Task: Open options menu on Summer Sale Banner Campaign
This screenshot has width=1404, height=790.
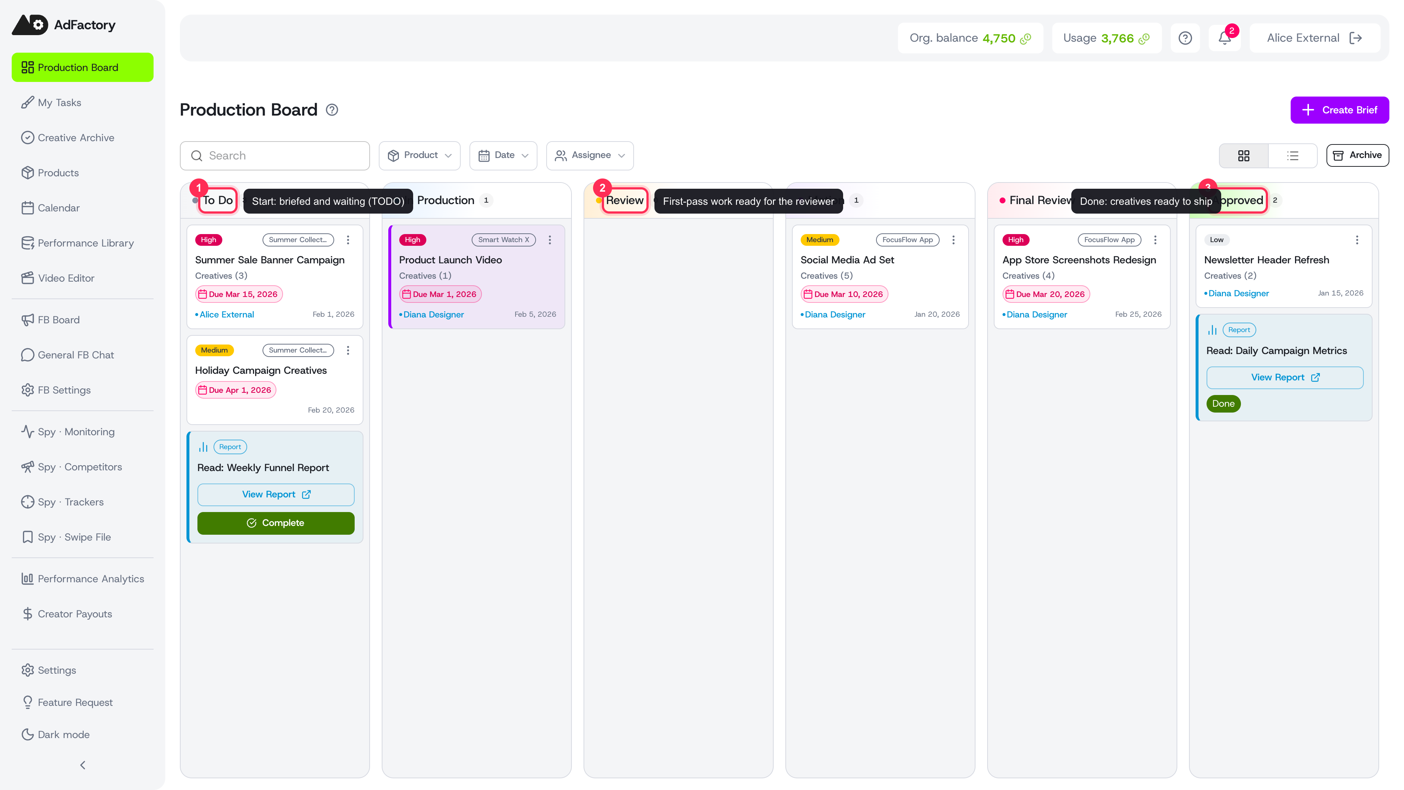Action: point(348,240)
